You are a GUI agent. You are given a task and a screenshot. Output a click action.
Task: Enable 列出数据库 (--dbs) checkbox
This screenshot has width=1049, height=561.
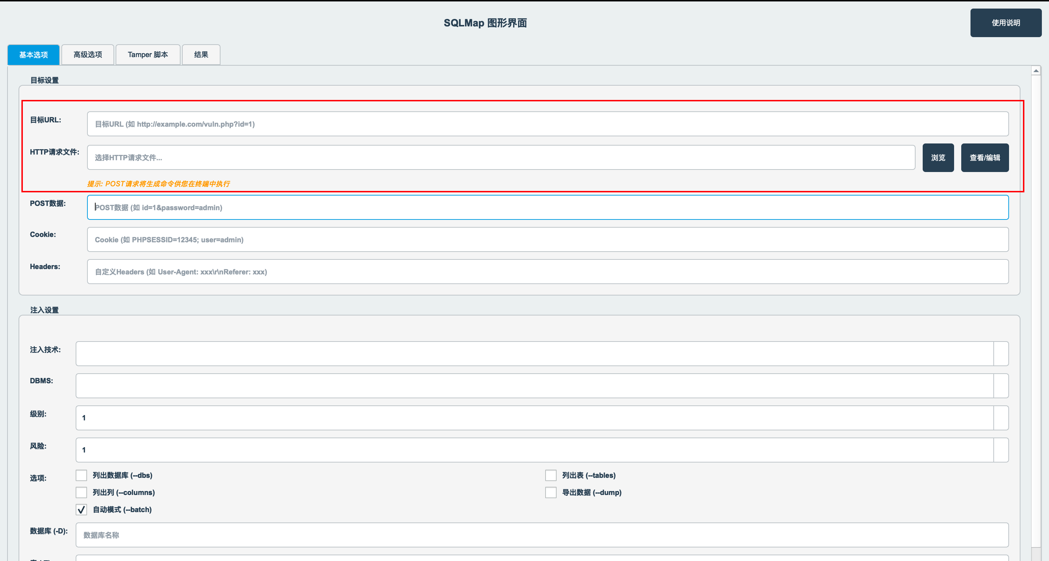[x=81, y=475]
